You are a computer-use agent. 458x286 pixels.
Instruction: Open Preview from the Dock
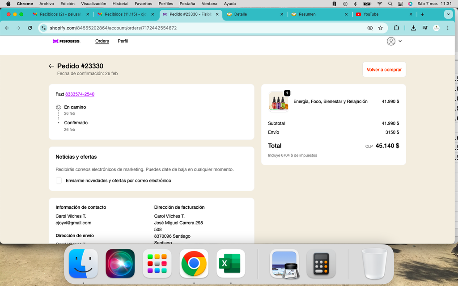(284, 264)
